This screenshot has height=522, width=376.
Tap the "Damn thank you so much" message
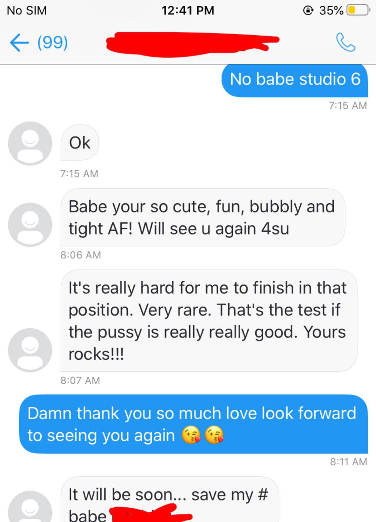point(193,424)
